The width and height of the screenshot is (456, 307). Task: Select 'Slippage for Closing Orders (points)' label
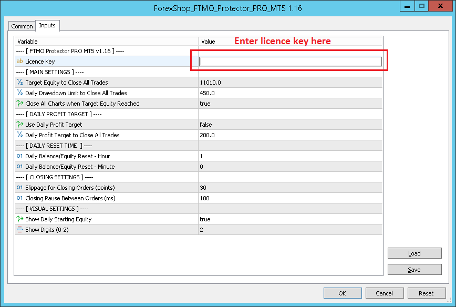point(70,188)
